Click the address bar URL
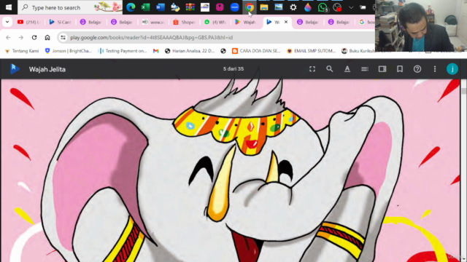Viewport: 467px width, 262px height. pos(151,37)
